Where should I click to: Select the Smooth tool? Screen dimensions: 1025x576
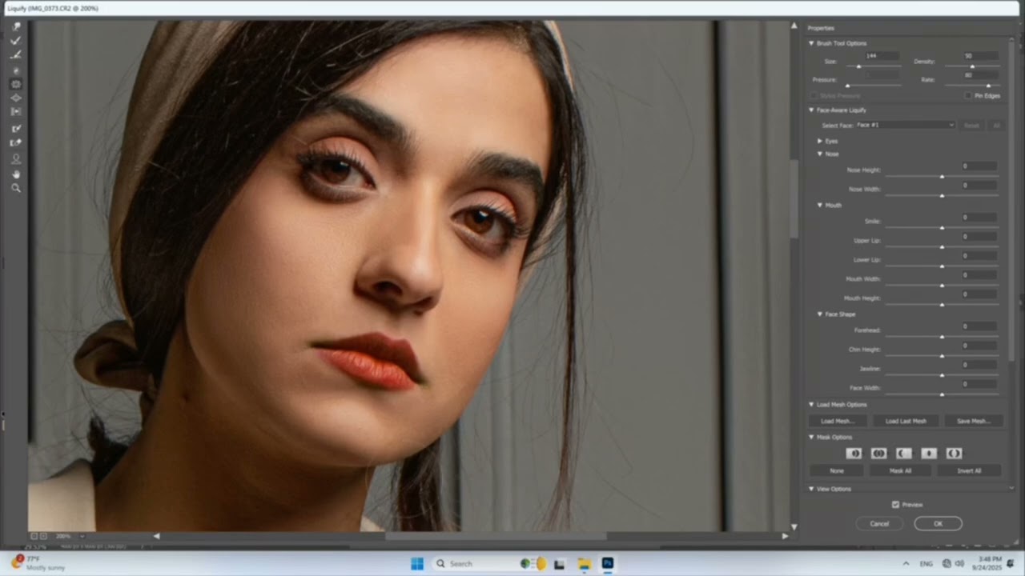point(16,55)
